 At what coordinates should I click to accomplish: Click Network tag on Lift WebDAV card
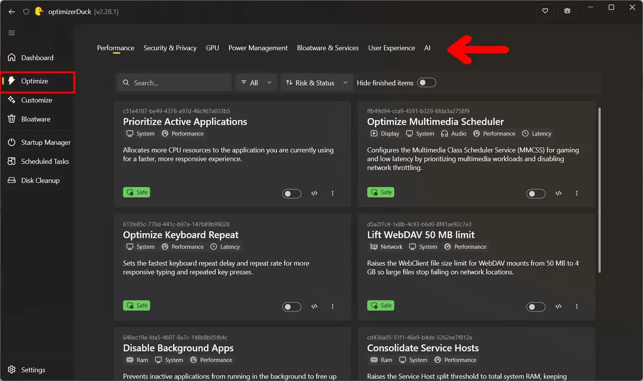(x=386, y=247)
